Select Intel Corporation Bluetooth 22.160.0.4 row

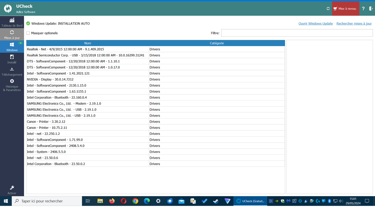[x=156, y=98]
